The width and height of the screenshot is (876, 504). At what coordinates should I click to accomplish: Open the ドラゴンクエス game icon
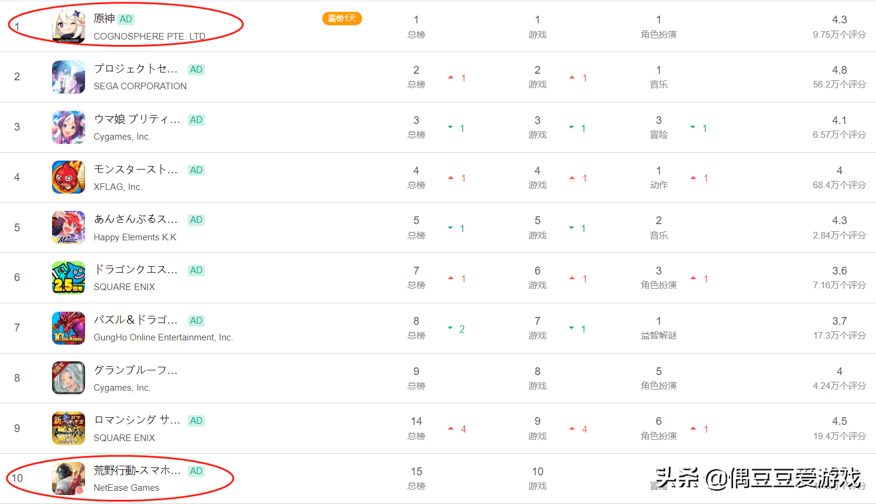(x=68, y=277)
